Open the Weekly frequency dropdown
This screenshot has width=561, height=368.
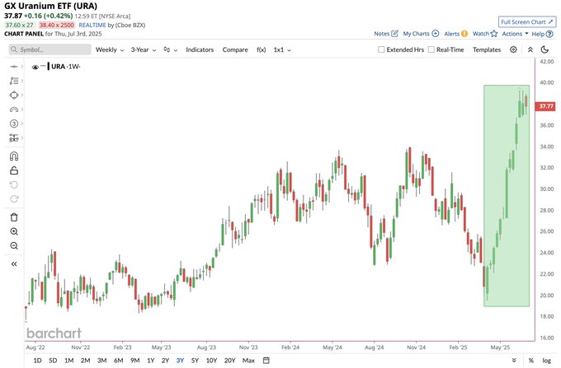[x=110, y=49]
